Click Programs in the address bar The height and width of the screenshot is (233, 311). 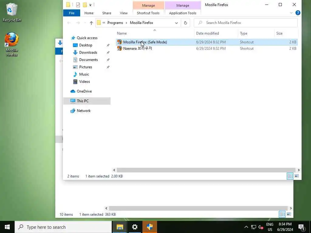(115, 23)
